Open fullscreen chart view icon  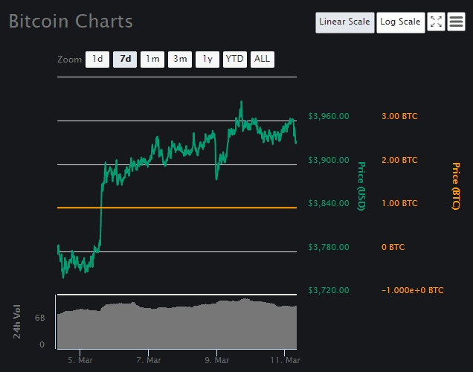coord(436,22)
